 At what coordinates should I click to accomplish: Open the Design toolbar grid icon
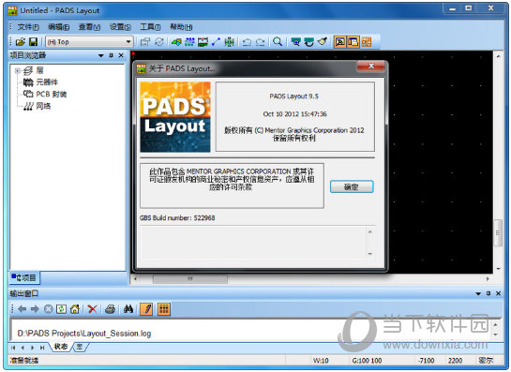pos(189,41)
